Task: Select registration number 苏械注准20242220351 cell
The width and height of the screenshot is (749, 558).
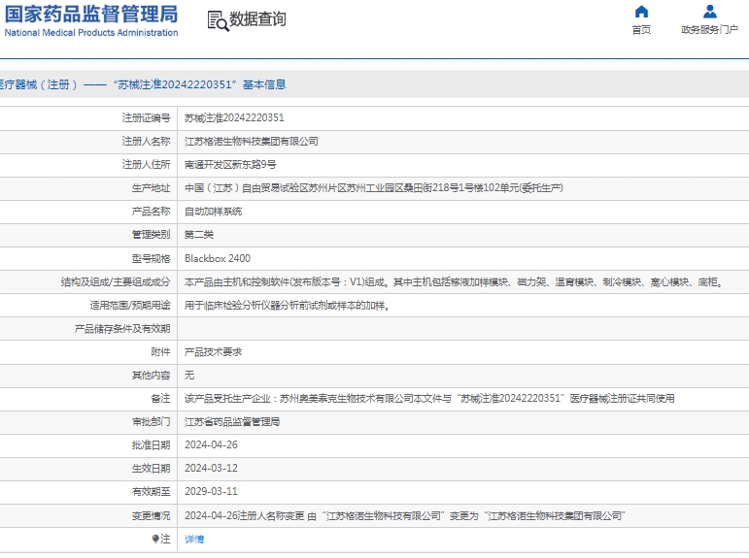Action: pos(234,117)
